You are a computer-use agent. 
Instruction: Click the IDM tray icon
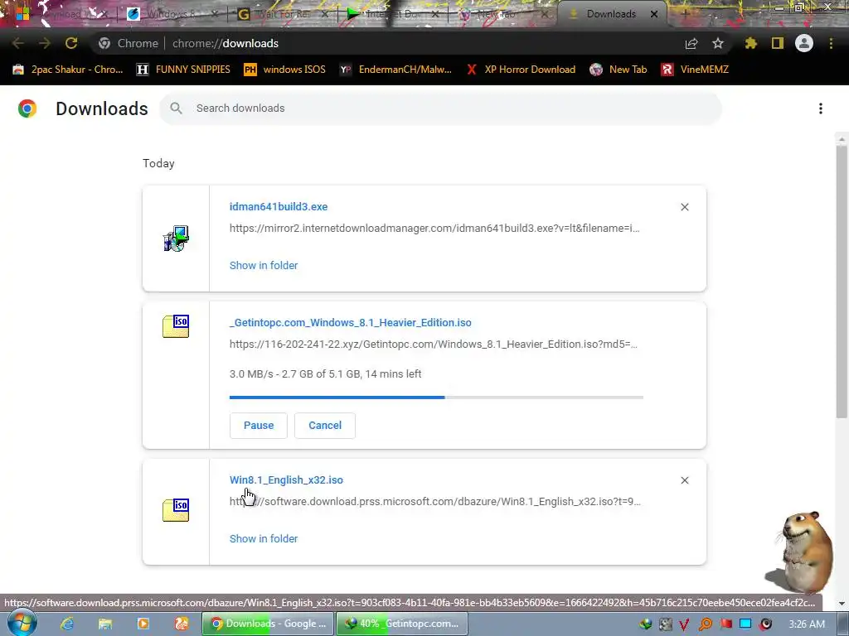click(646, 624)
